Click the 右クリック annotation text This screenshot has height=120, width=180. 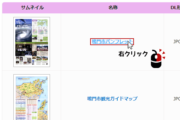coord(133,54)
